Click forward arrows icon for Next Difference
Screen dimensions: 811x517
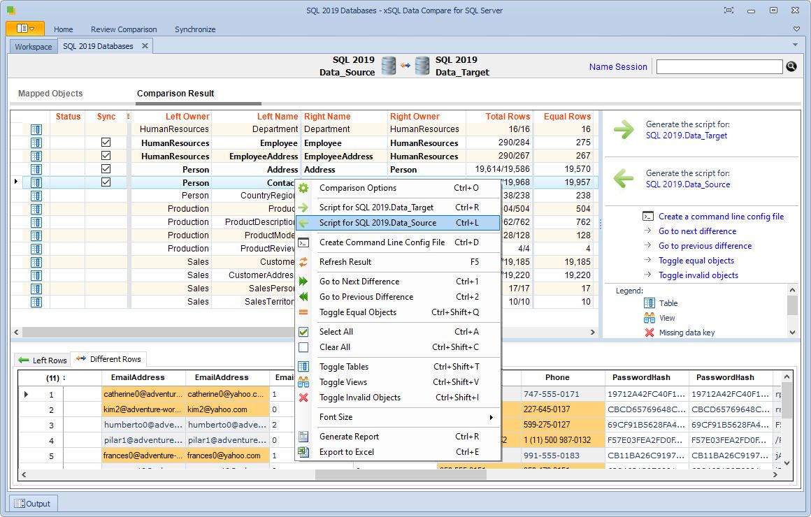click(303, 282)
